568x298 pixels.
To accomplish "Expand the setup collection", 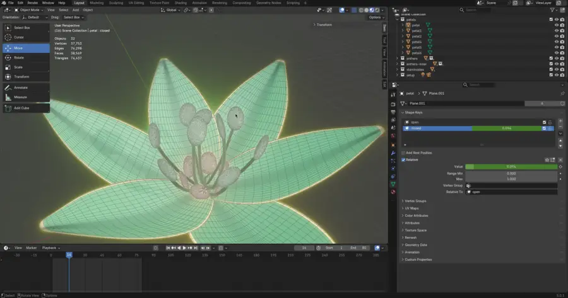I will pyautogui.click(x=398, y=75).
